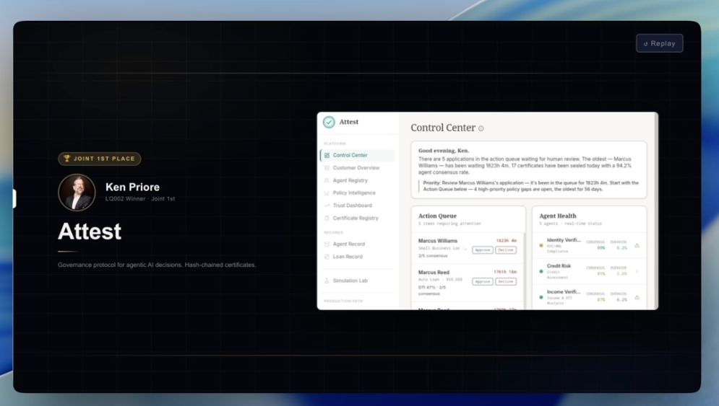Click the 0.2% override value
The width and height of the screenshot is (719, 406).
pos(621,247)
